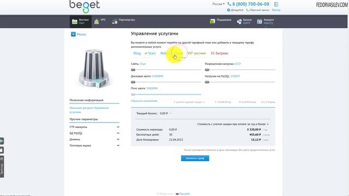This screenshot has width=349, height=196.
Task: Open the Партнерство icon in navbar
Action: pyautogui.click(x=115, y=21)
